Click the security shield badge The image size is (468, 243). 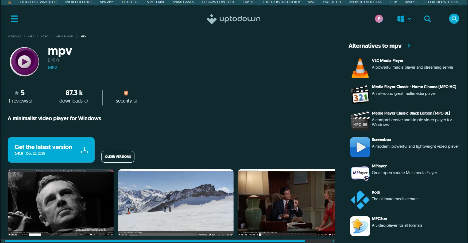pyautogui.click(x=126, y=93)
